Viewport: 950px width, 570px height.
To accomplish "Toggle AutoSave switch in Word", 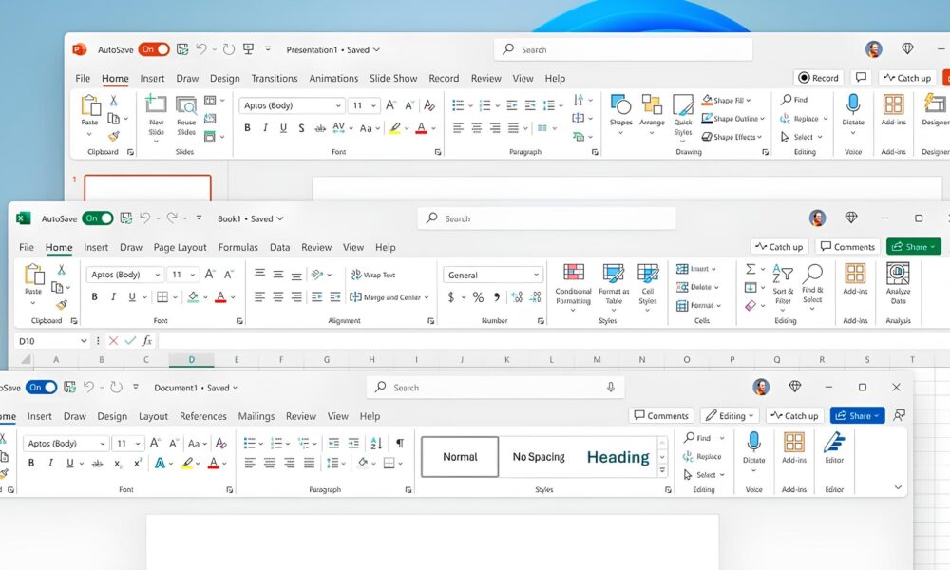I will 41,388.
